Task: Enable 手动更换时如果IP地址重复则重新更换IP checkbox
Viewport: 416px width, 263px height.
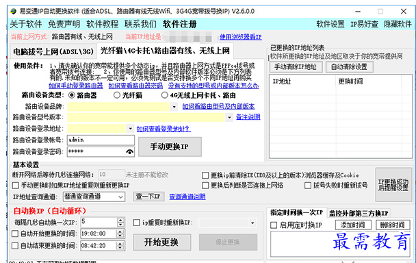Action: (x=15, y=186)
